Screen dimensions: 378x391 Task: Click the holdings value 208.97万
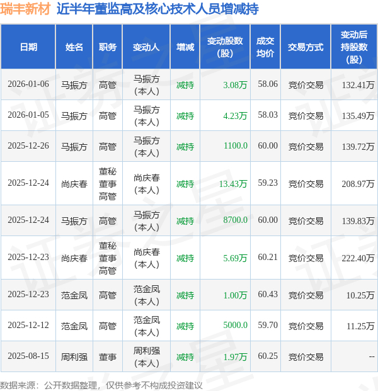358,184
